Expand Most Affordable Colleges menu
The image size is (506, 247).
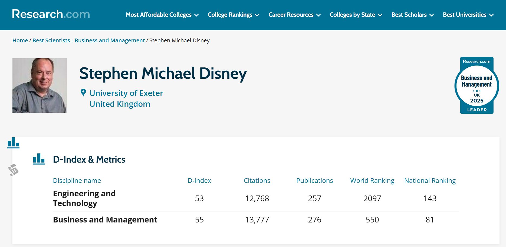[162, 15]
